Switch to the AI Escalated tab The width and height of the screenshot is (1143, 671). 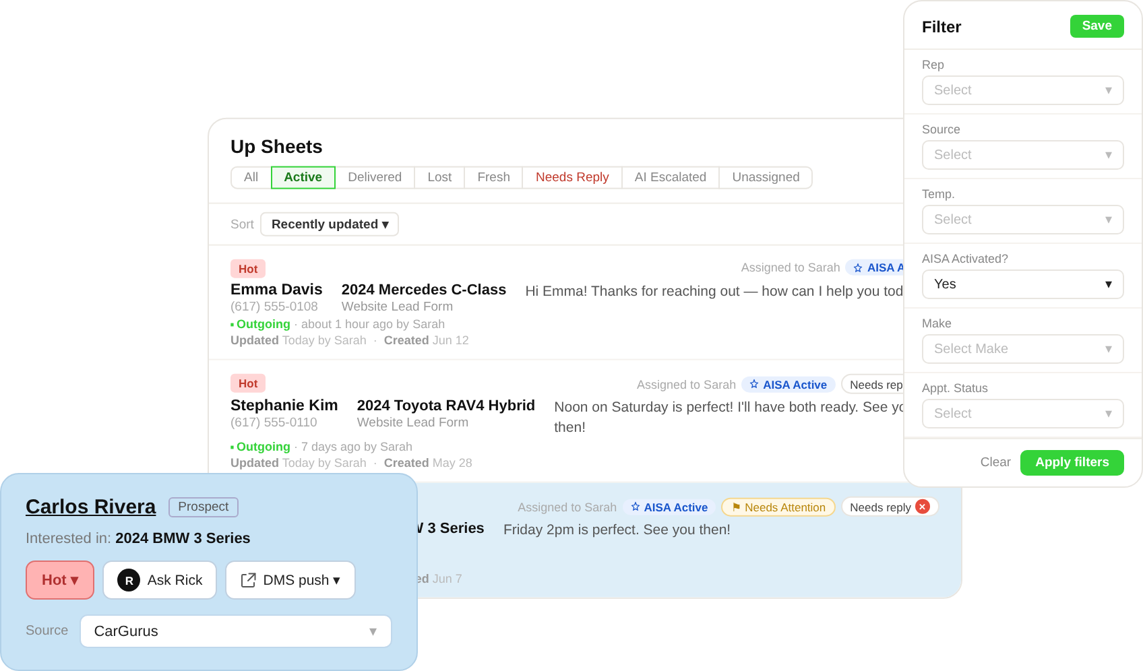click(x=671, y=177)
